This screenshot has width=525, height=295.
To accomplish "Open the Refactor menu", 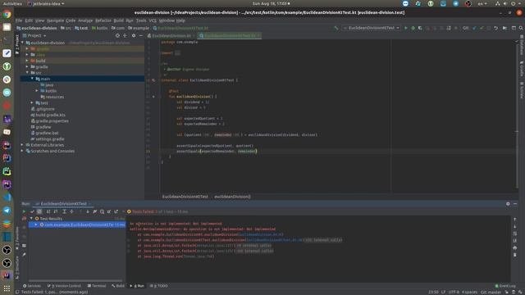I will pyautogui.click(x=103, y=20).
